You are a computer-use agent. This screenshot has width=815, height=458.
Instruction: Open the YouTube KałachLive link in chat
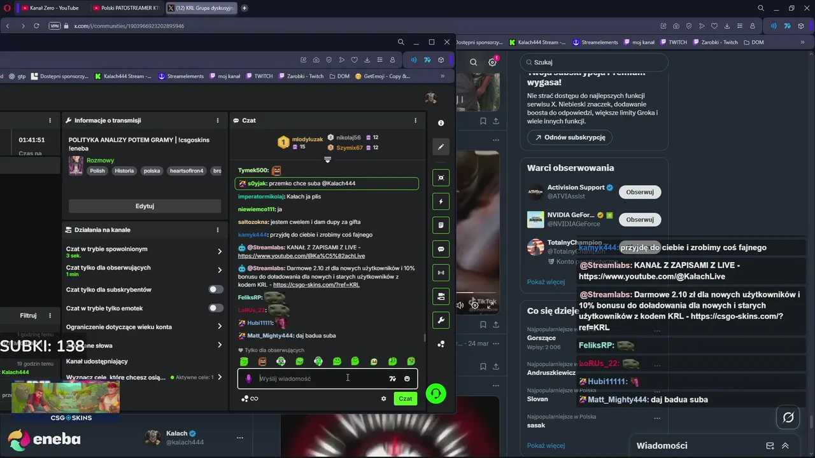coord(301,256)
